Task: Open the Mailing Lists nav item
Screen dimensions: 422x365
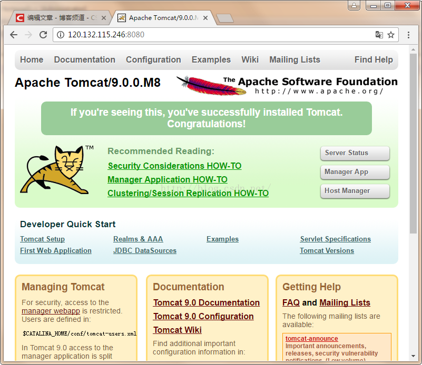Action: click(x=295, y=59)
